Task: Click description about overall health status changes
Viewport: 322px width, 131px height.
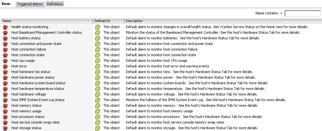Action: click(x=217, y=27)
